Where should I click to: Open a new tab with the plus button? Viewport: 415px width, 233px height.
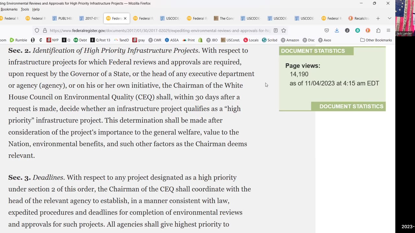[378, 18]
